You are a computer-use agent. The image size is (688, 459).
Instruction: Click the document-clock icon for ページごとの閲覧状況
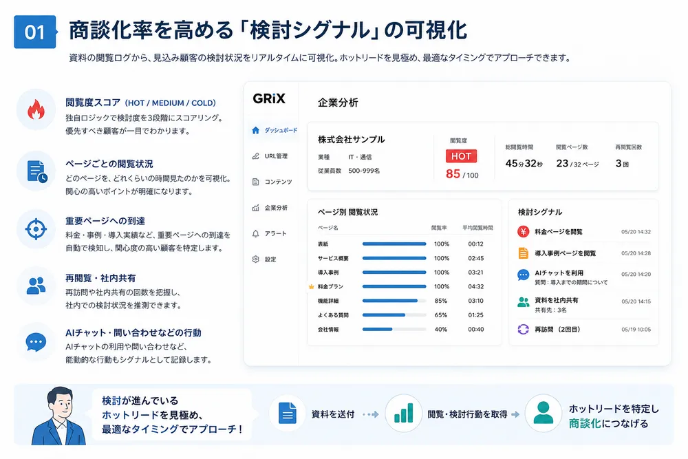pyautogui.click(x=37, y=171)
